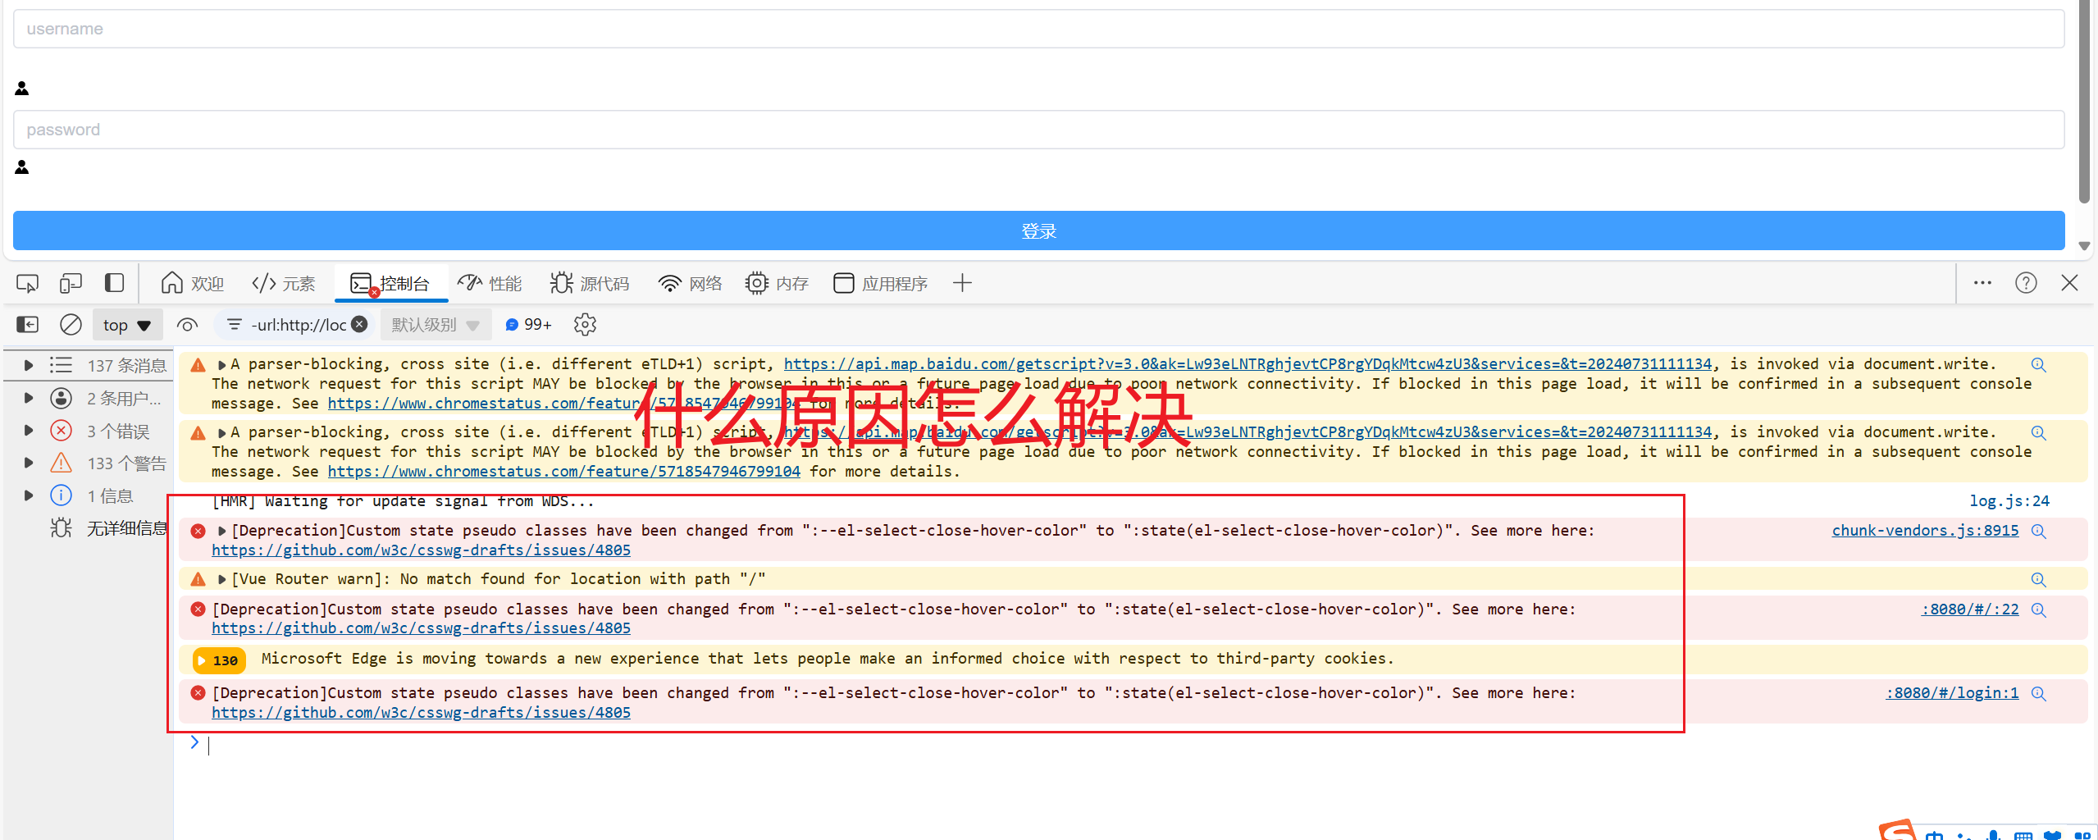This screenshot has width=2098, height=840.
Task: Toggle device emulation icon
Action: click(71, 284)
